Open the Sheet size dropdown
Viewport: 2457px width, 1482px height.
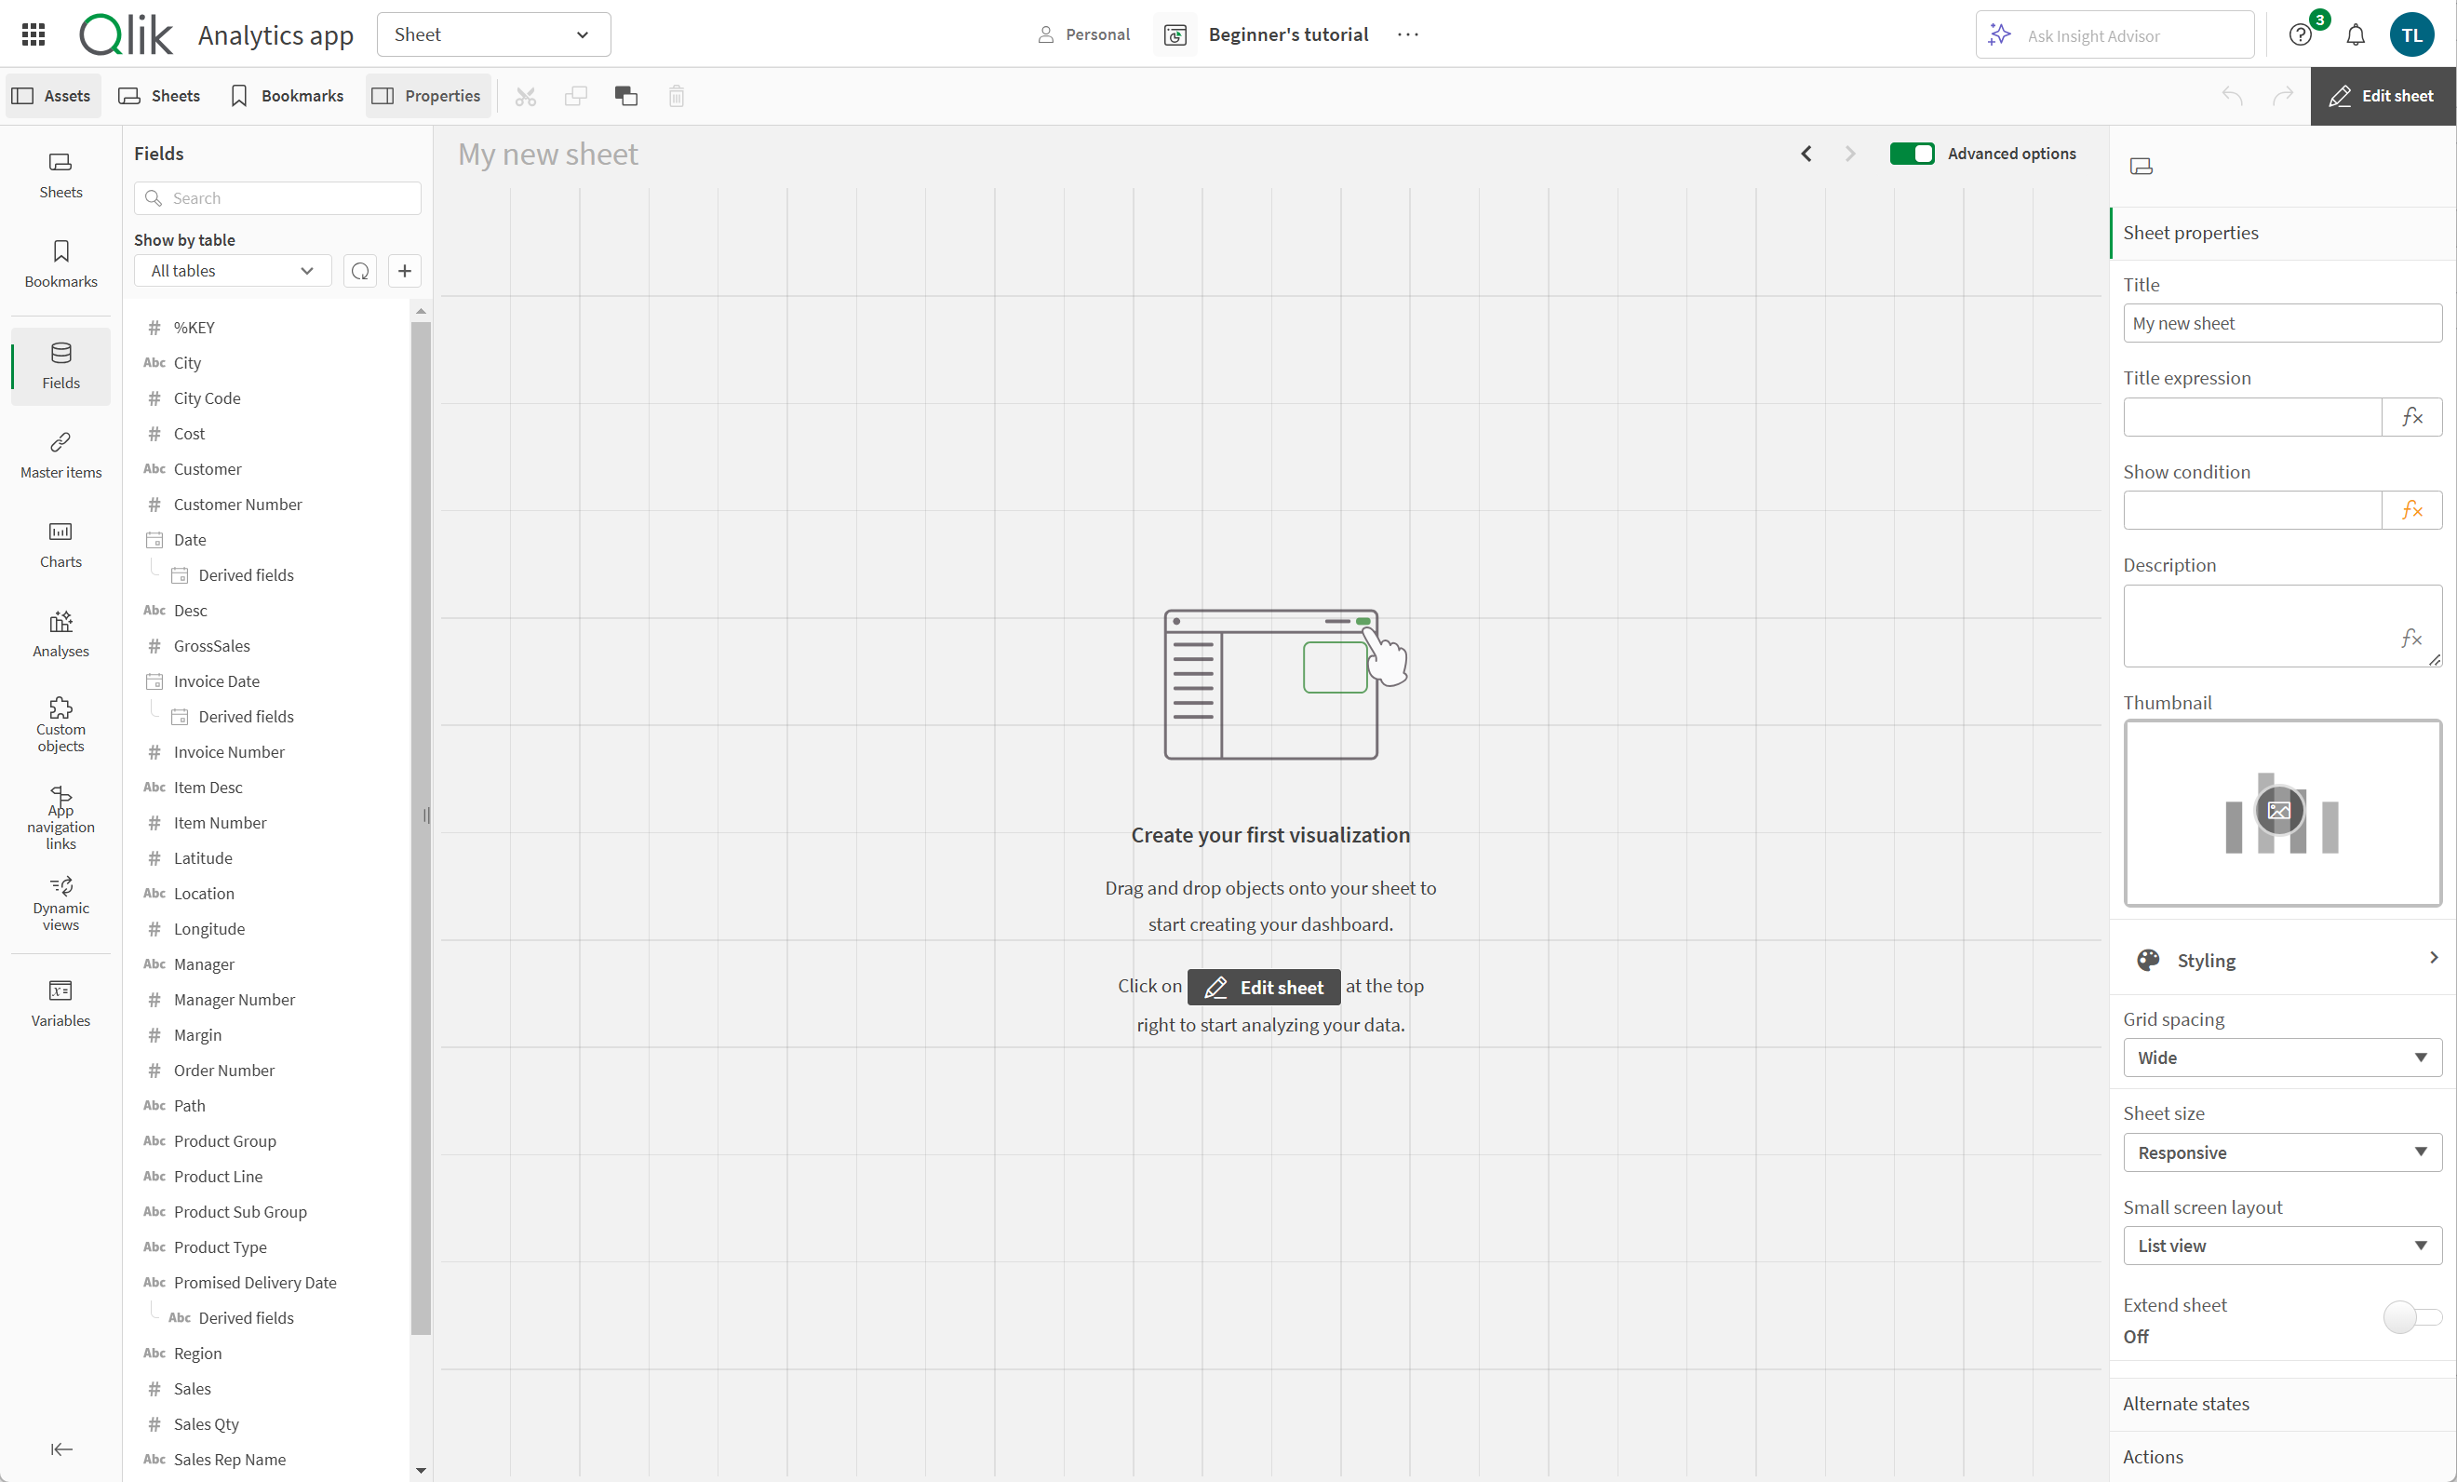pyautogui.click(x=2280, y=1150)
